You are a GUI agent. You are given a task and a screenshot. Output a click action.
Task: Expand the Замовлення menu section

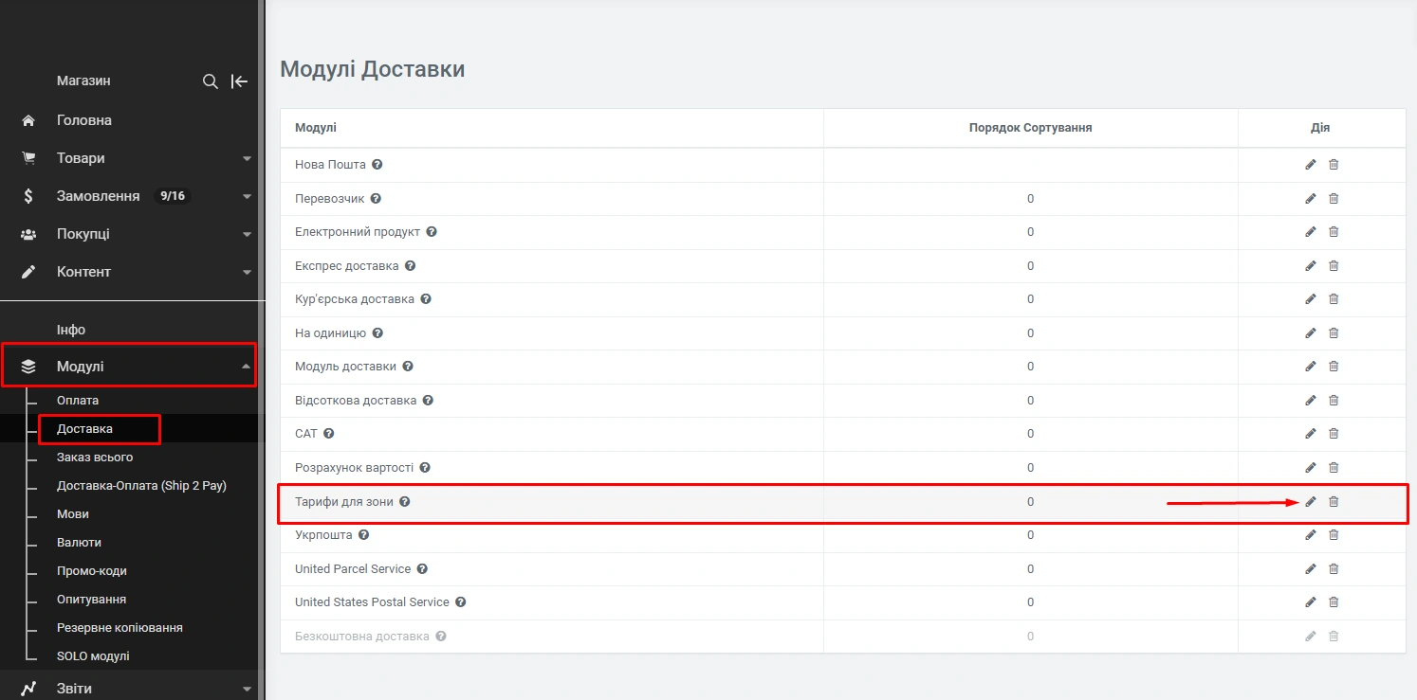point(247,196)
